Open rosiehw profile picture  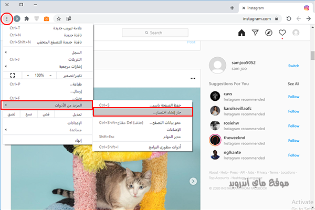(x=215, y=125)
